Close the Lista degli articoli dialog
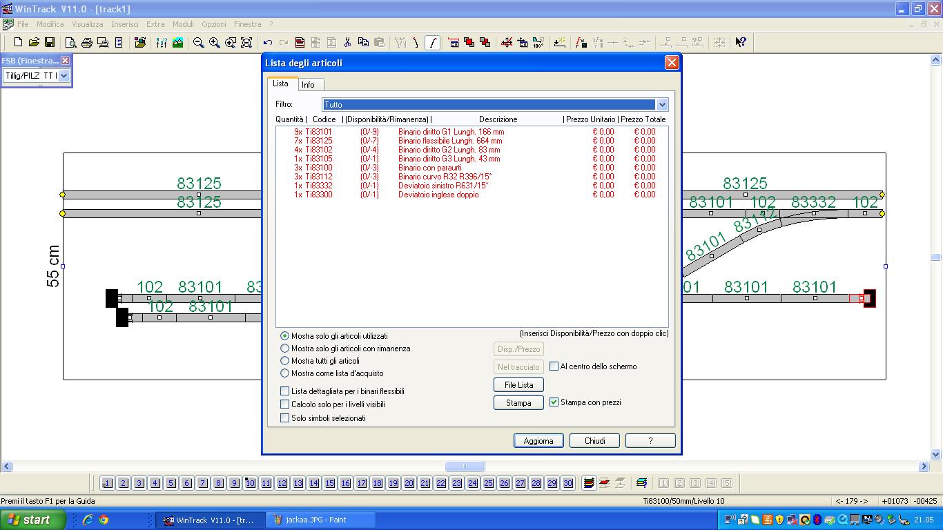This screenshot has height=530, width=943. coord(671,63)
